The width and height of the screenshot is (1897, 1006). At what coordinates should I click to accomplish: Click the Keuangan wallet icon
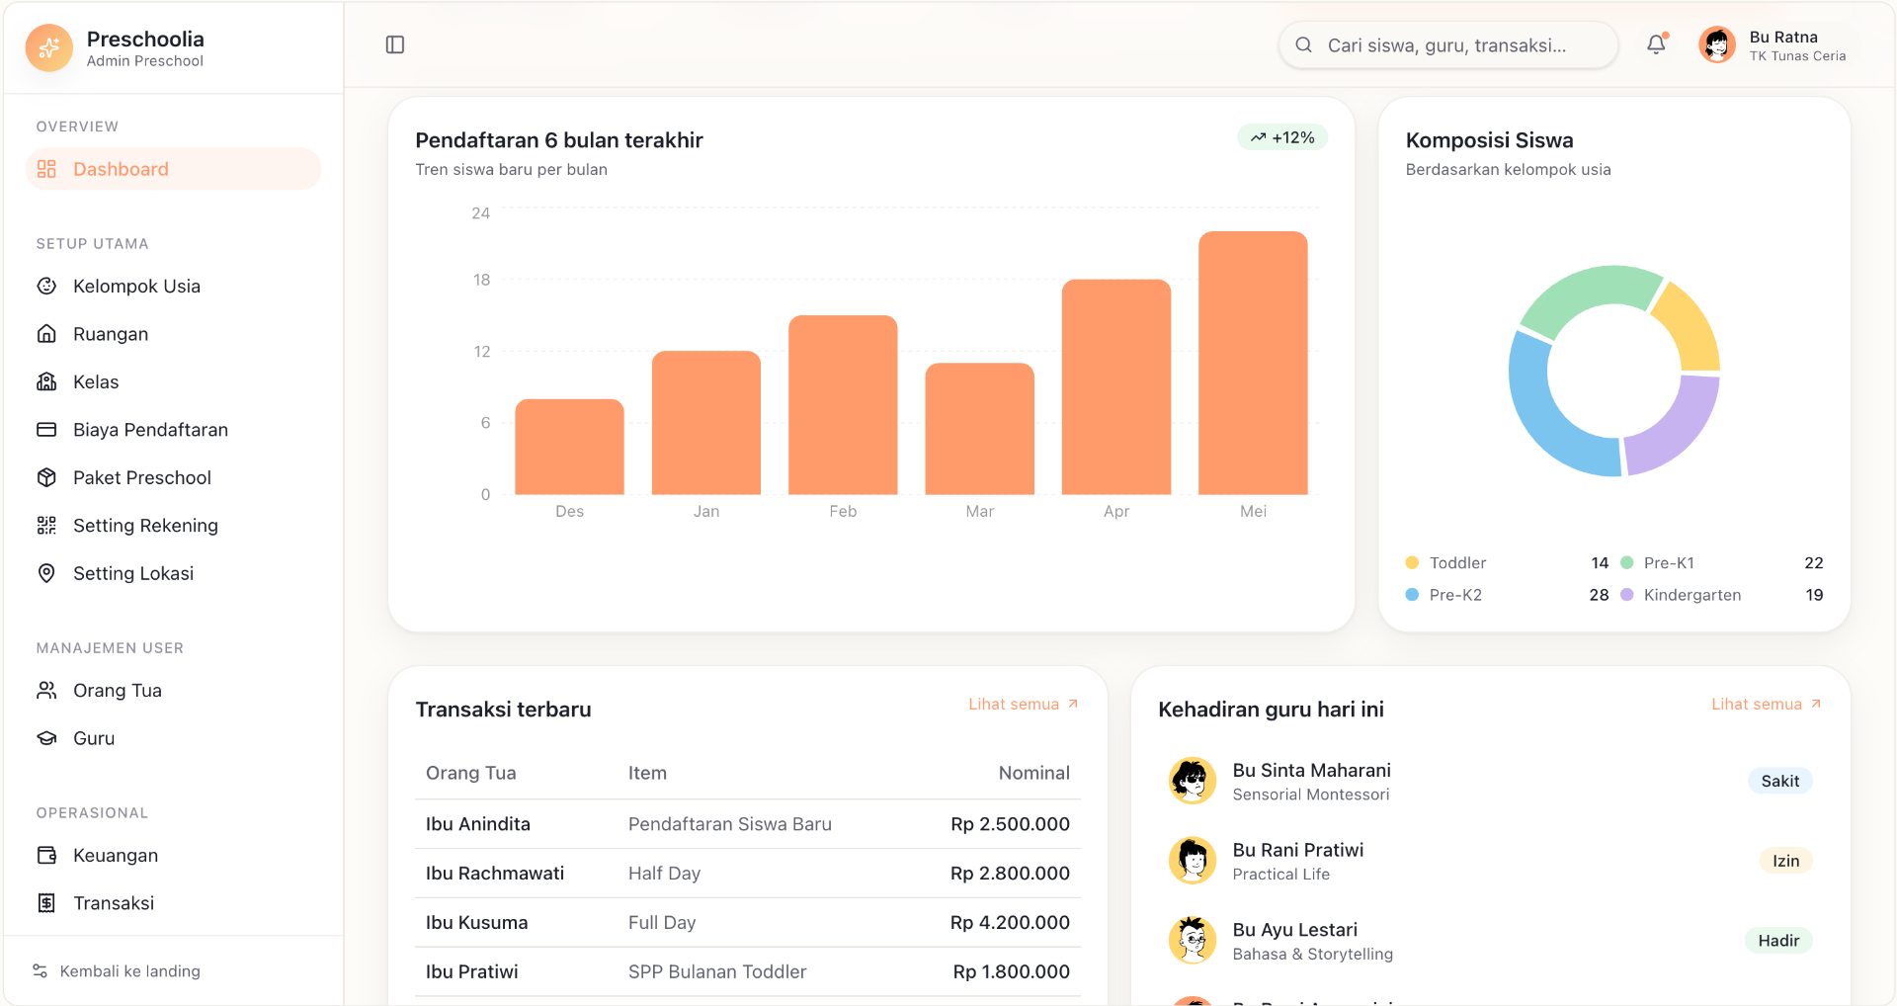(46, 855)
